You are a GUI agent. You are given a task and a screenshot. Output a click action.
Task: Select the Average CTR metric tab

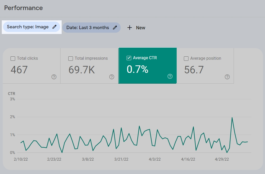[147, 65]
